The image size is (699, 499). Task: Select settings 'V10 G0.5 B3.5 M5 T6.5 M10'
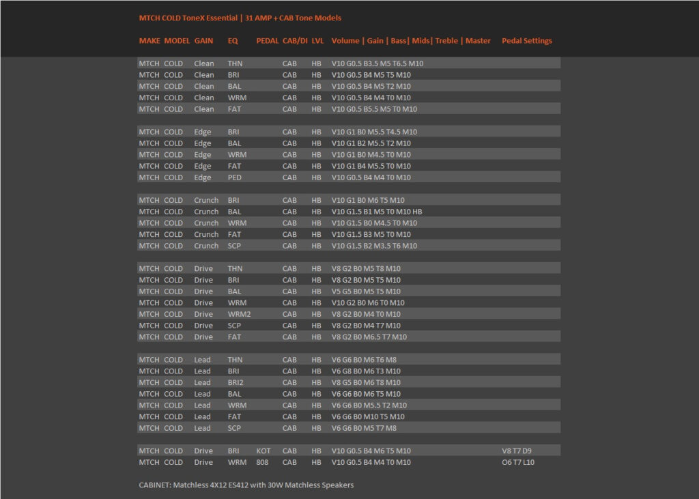tap(377, 63)
